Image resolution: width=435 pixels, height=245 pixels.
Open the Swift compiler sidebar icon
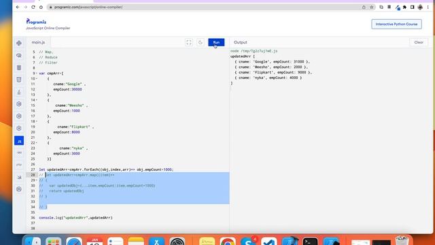(x=19, y=177)
